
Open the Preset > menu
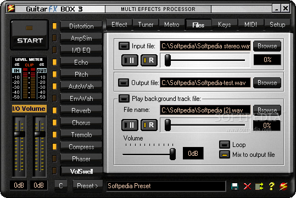pos(88,186)
